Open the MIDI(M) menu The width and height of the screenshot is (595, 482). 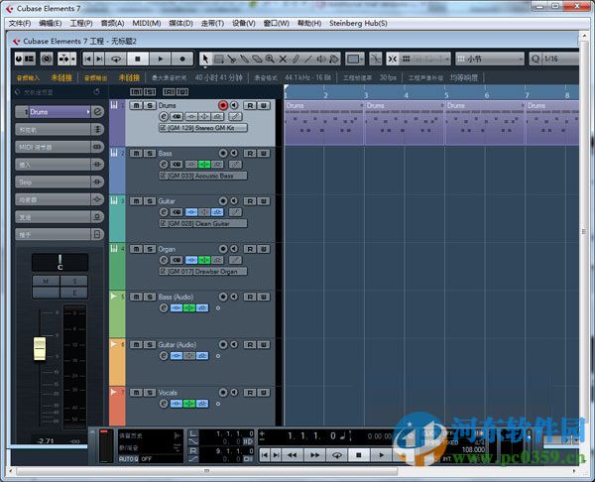pos(147,23)
